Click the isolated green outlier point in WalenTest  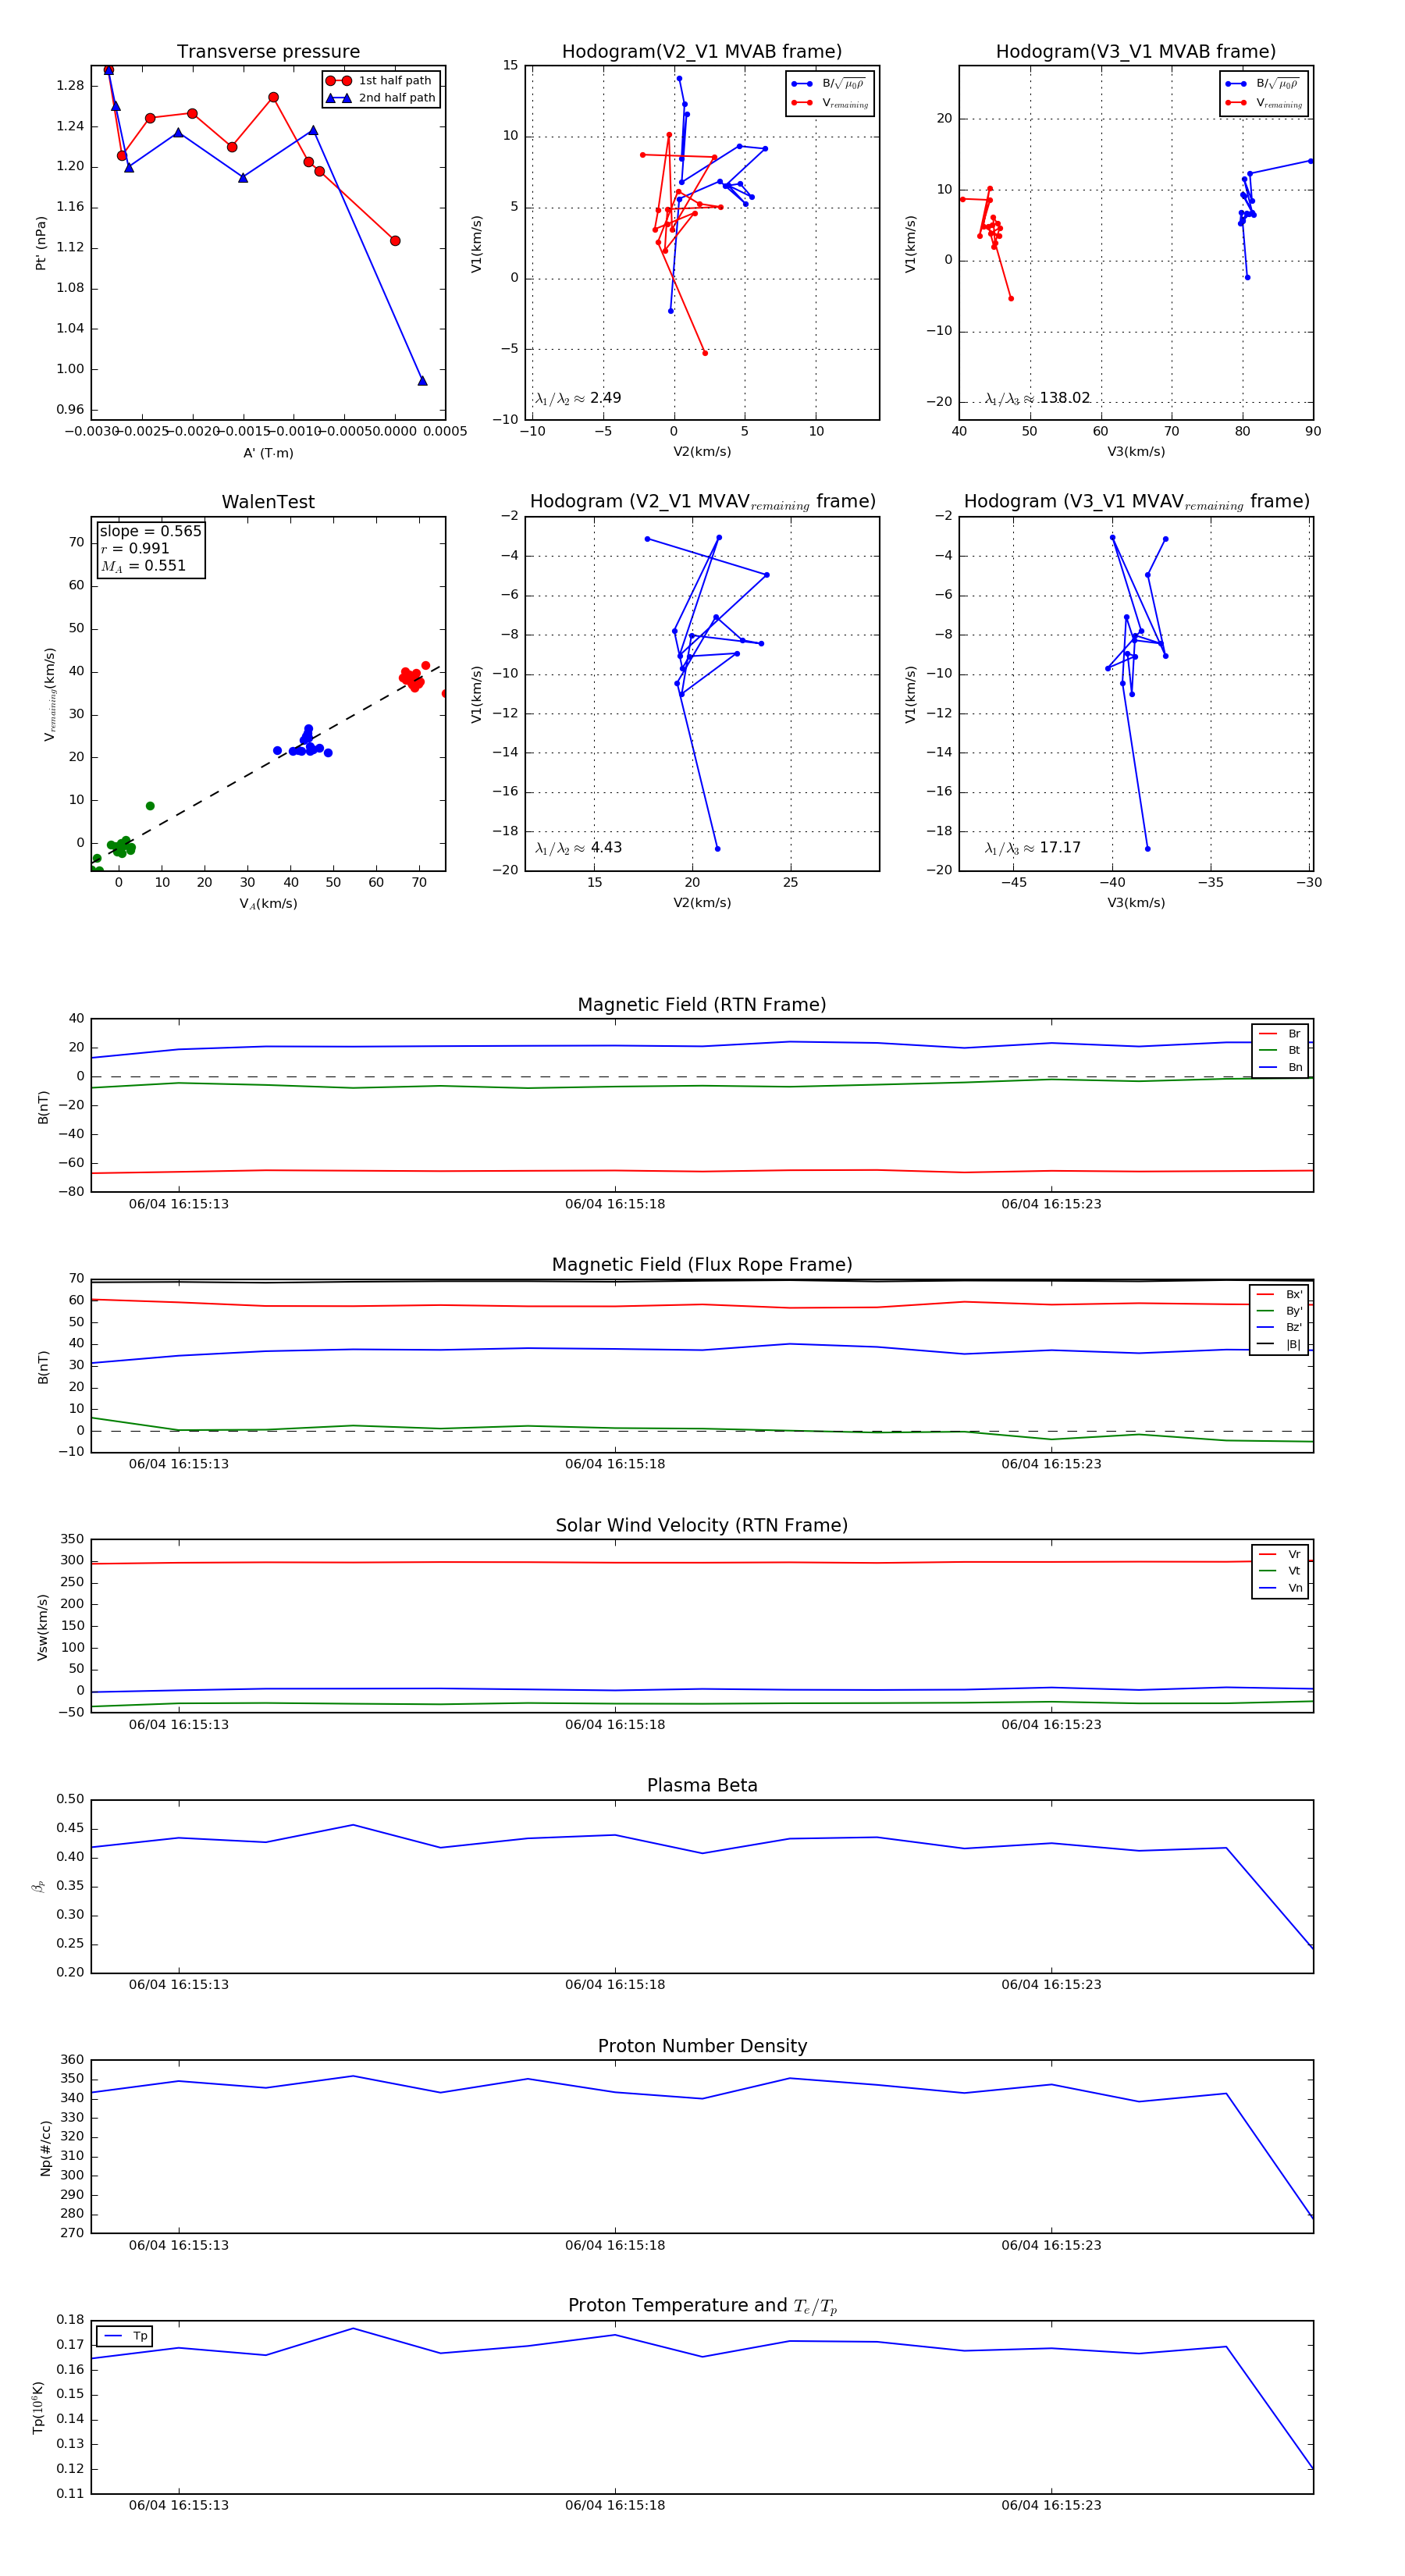(150, 806)
